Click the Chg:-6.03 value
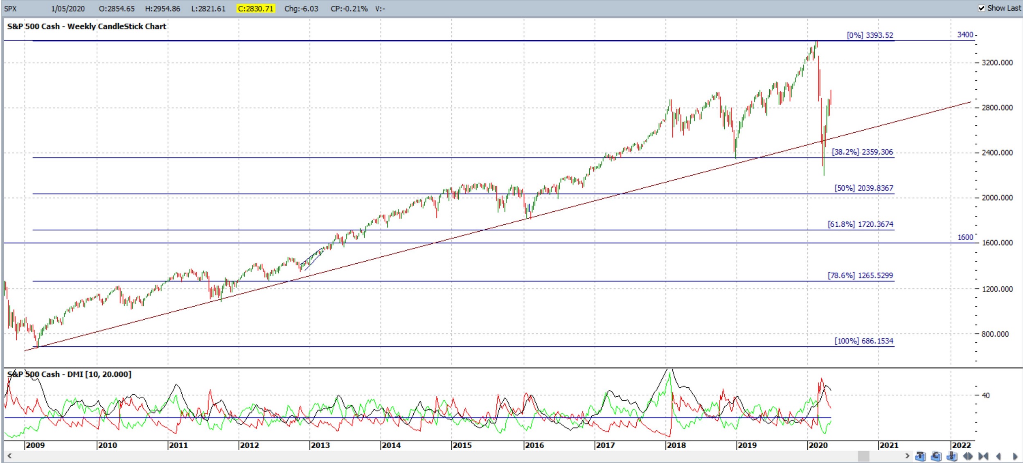Viewport: 1023px width, 463px height. pos(301,9)
